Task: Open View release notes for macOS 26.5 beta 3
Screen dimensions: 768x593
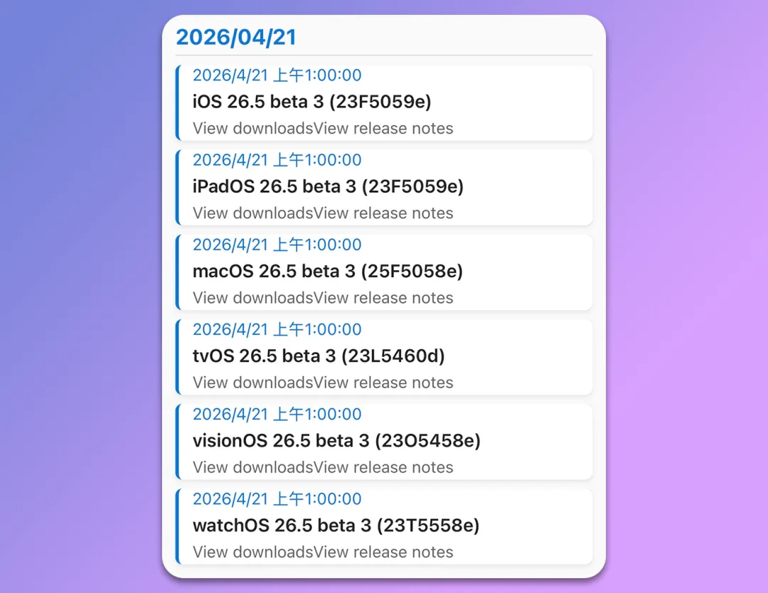Action: pos(383,298)
